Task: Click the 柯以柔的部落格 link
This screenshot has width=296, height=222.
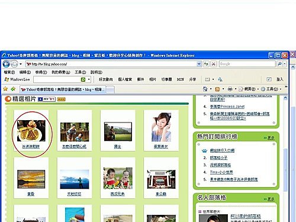Action: (246, 216)
